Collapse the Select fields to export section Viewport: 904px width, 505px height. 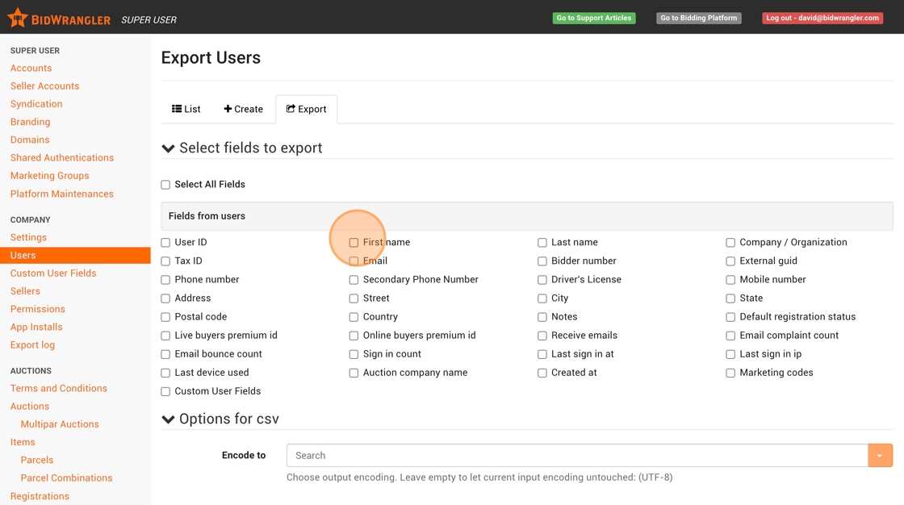168,148
